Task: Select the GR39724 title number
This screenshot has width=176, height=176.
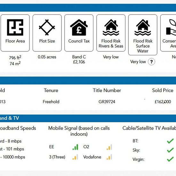Action: click(x=107, y=102)
